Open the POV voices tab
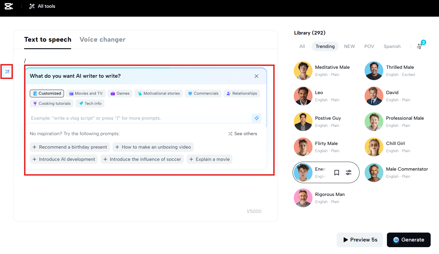 (x=369, y=46)
